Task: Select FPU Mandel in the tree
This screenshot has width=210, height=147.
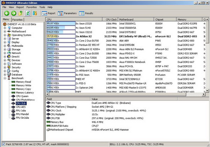Action: pos(22,114)
